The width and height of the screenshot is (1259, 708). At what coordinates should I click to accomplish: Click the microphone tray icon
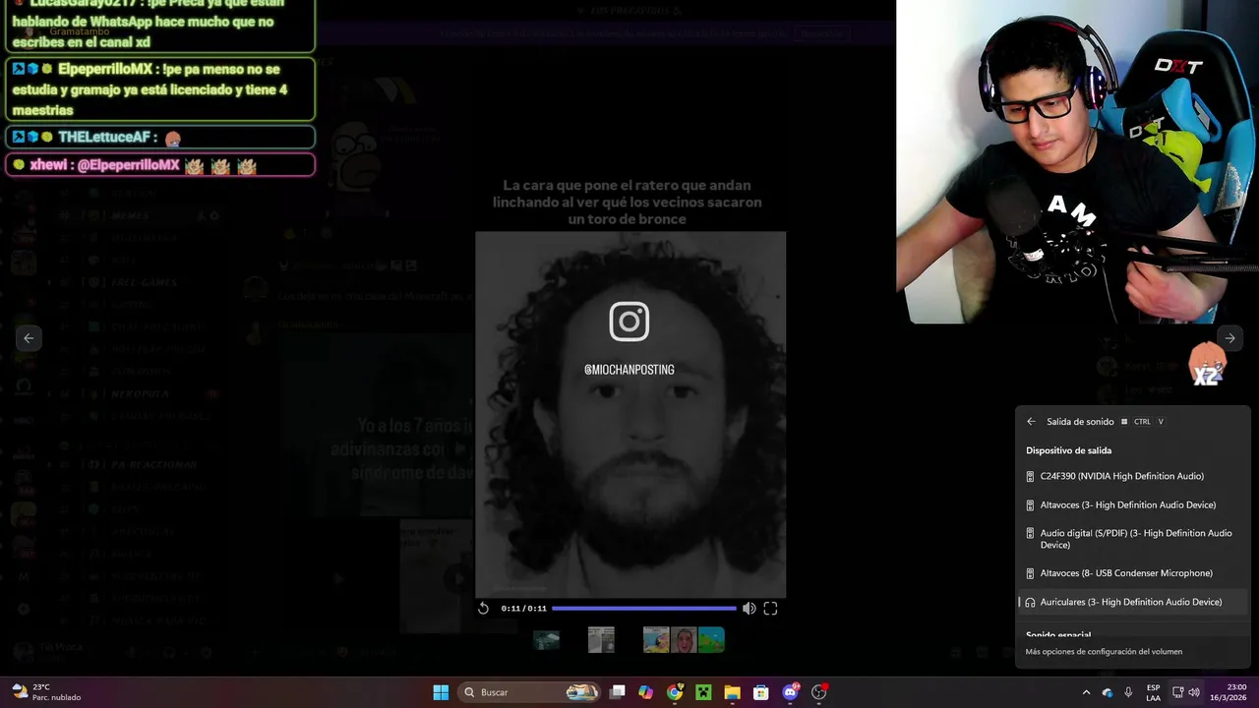(x=1128, y=692)
